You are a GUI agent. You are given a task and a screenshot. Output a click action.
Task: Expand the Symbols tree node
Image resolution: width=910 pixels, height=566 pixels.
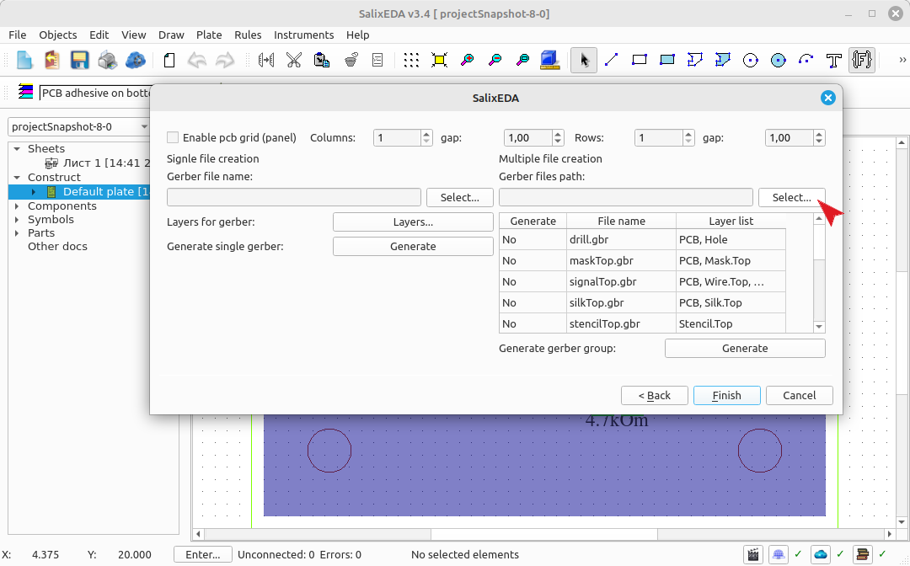17,220
